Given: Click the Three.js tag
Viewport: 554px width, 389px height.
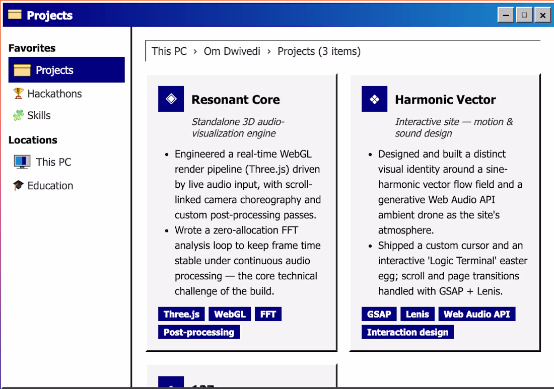Looking at the screenshot, I should tap(182, 314).
